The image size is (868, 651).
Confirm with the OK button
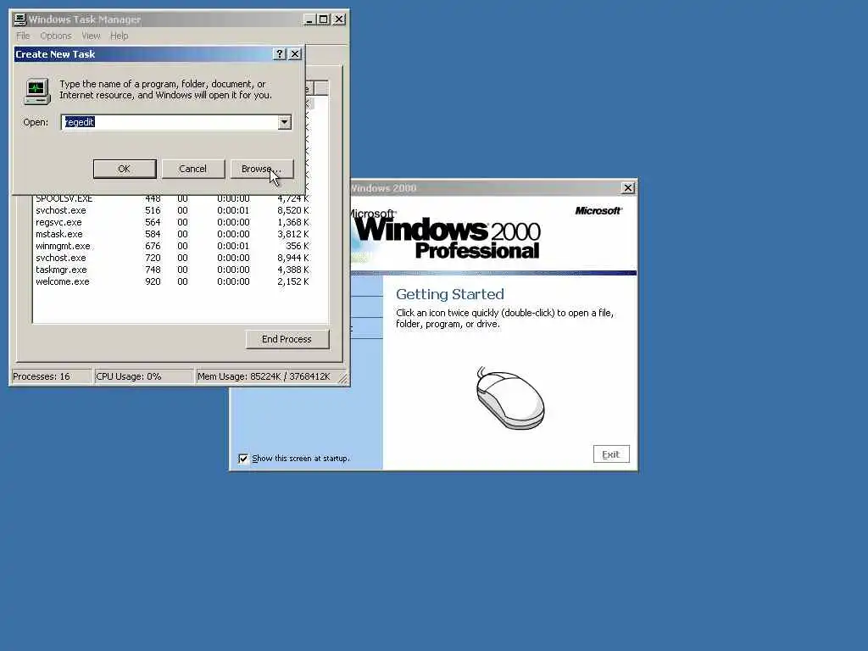coord(125,169)
